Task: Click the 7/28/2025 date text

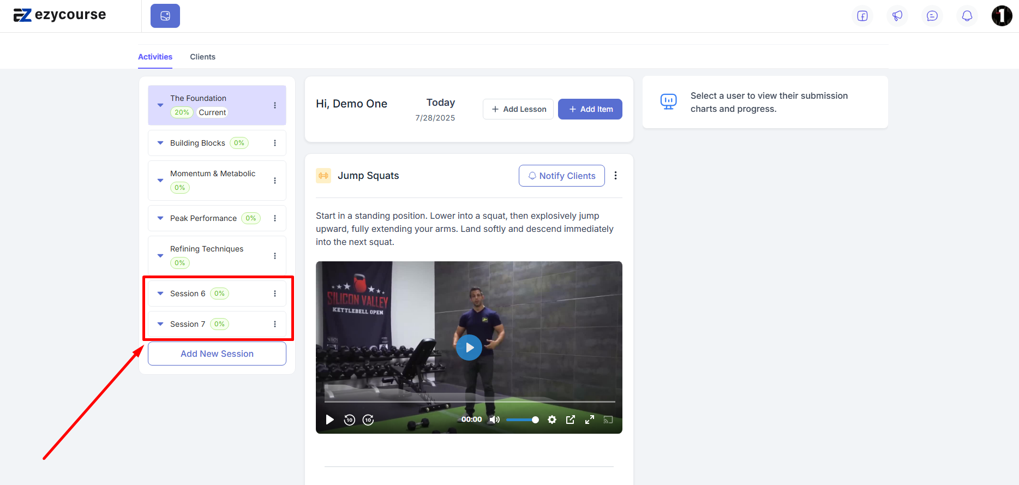Action: [x=435, y=118]
